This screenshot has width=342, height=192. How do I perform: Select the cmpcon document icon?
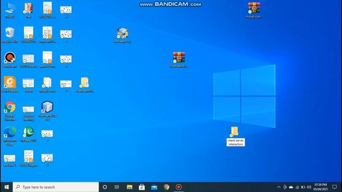(48, 35)
